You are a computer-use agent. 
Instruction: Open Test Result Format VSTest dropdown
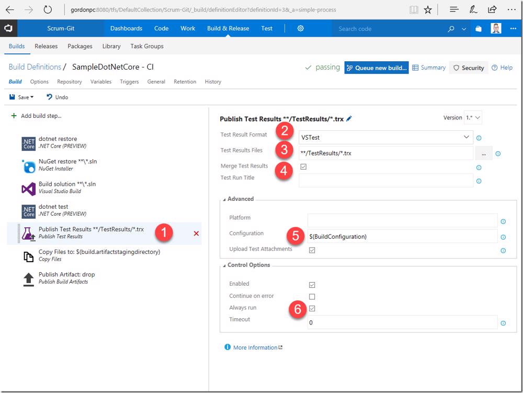(385, 138)
